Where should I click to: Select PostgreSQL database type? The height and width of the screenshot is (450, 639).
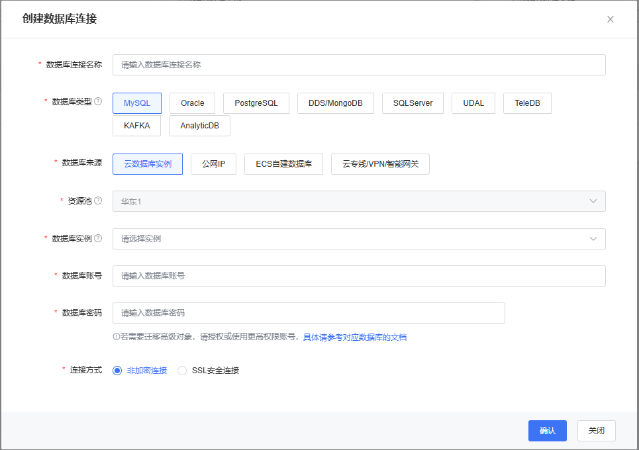pyautogui.click(x=256, y=103)
